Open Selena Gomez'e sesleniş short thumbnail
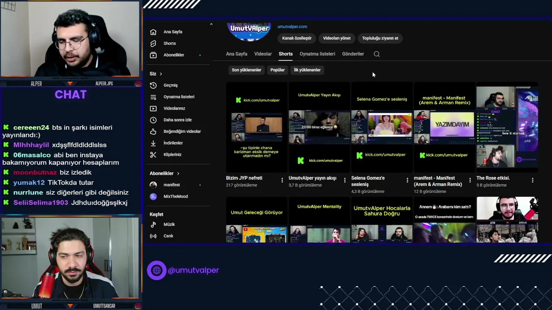 382,127
